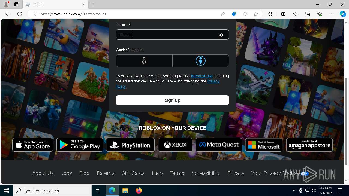Show hidden system tray icons
The width and height of the screenshot is (349, 196).
click(294, 191)
